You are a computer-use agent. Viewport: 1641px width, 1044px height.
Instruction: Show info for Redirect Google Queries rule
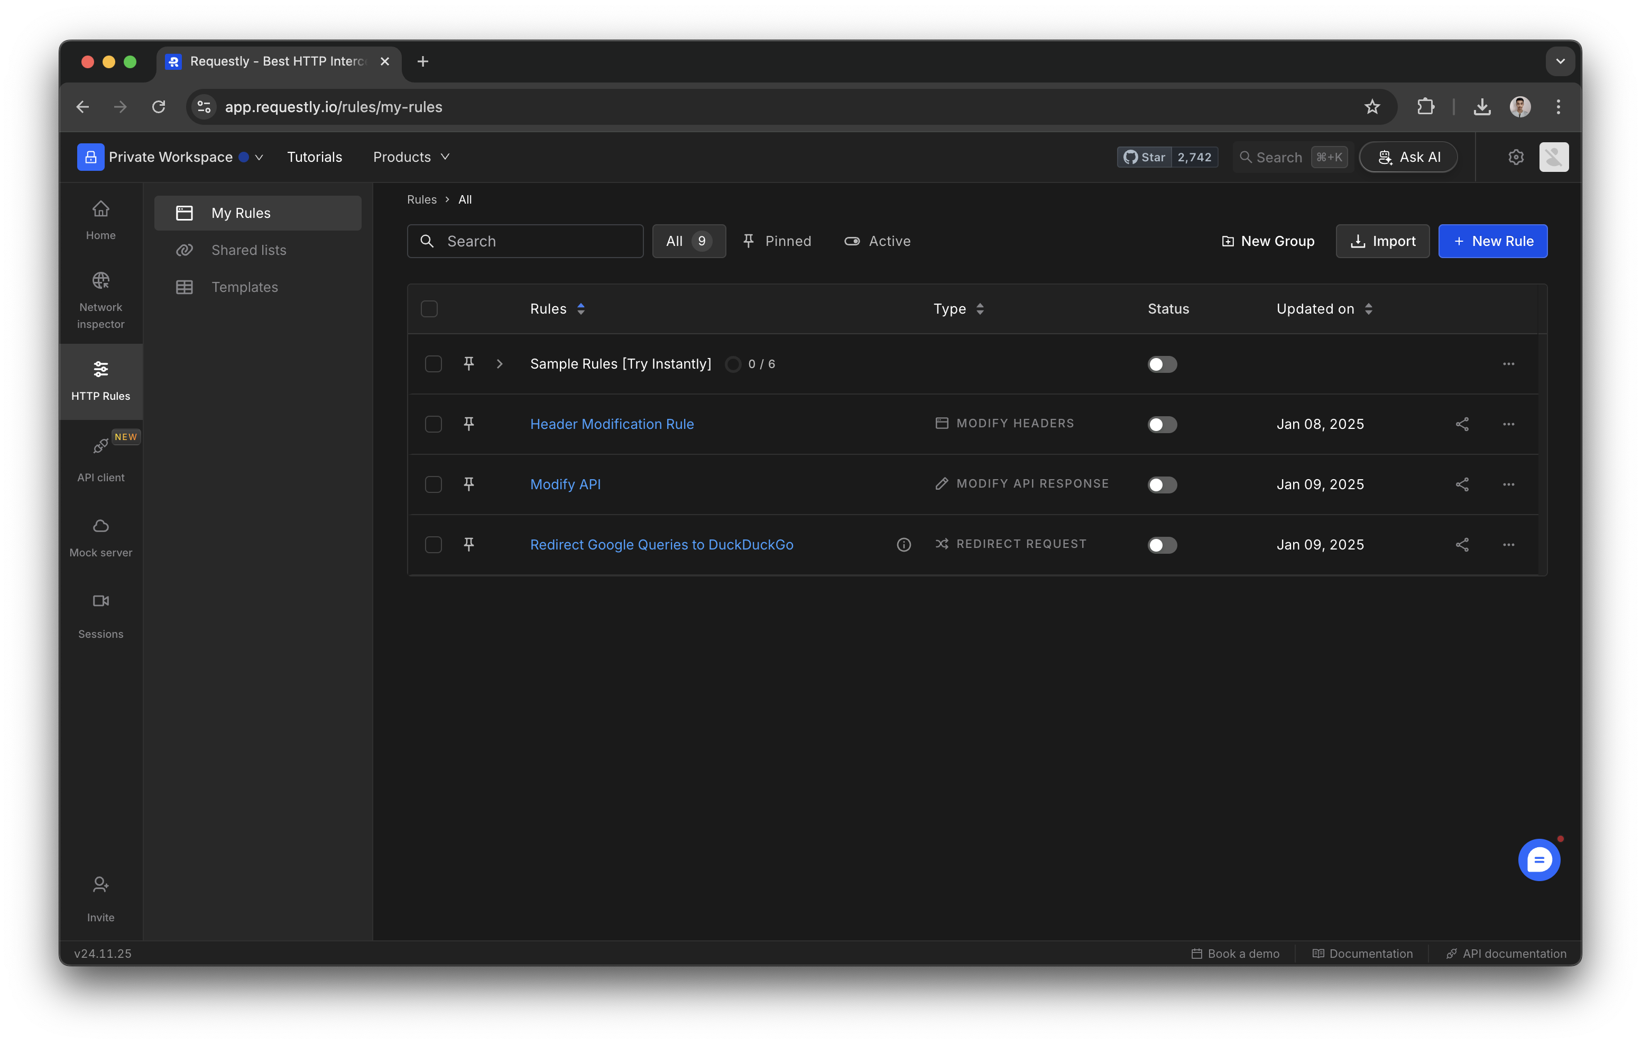point(904,544)
